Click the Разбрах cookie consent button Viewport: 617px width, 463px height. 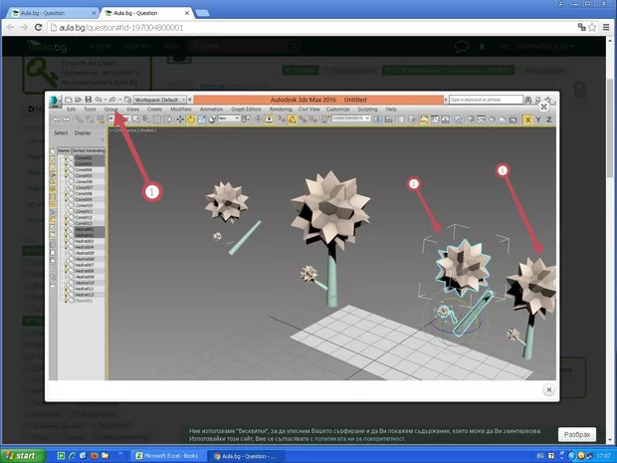(x=576, y=435)
